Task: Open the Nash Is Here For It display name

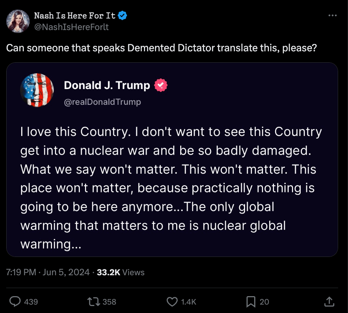Action: [x=75, y=15]
